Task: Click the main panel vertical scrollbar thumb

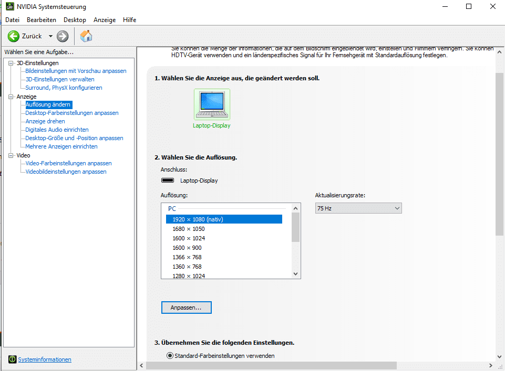Action: click(x=500, y=154)
